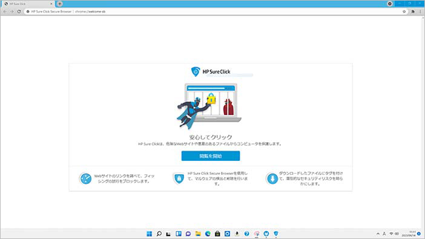Go back using the browser back arrow
The height and width of the screenshot is (239, 425).
tap(5, 11)
